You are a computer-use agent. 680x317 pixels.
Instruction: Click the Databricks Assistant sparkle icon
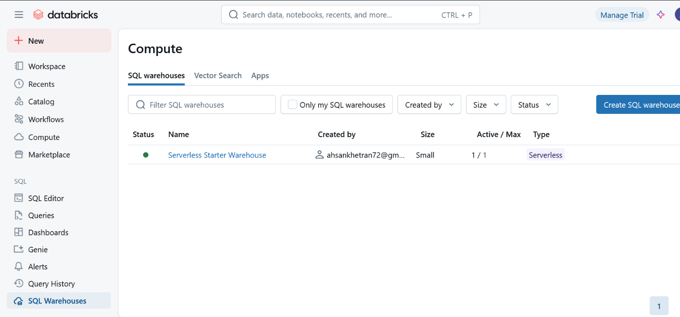(x=661, y=15)
